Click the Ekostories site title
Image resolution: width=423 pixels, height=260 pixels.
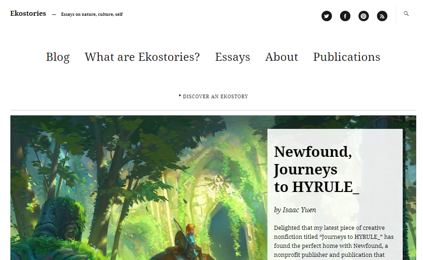click(x=28, y=14)
